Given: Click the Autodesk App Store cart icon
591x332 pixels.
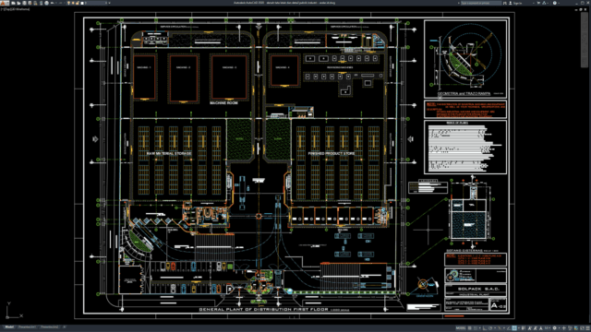Looking at the screenshot, I should click(538, 3).
